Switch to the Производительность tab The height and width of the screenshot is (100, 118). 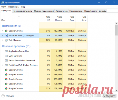23,11
